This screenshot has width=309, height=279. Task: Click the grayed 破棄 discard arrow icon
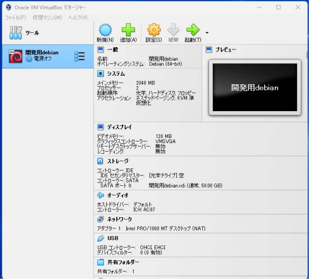pos(173,30)
